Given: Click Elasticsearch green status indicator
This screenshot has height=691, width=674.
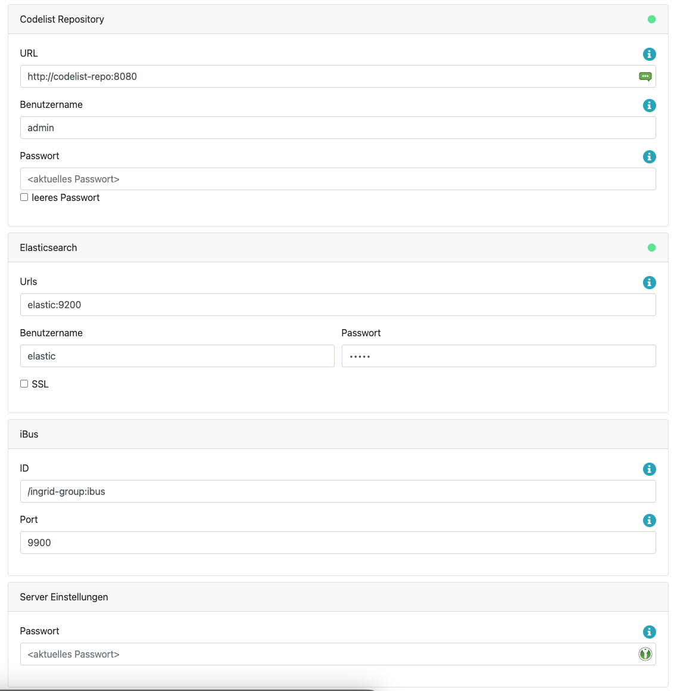Looking at the screenshot, I should [651, 247].
